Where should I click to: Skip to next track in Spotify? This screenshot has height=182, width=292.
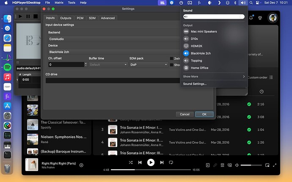click(x=162, y=163)
